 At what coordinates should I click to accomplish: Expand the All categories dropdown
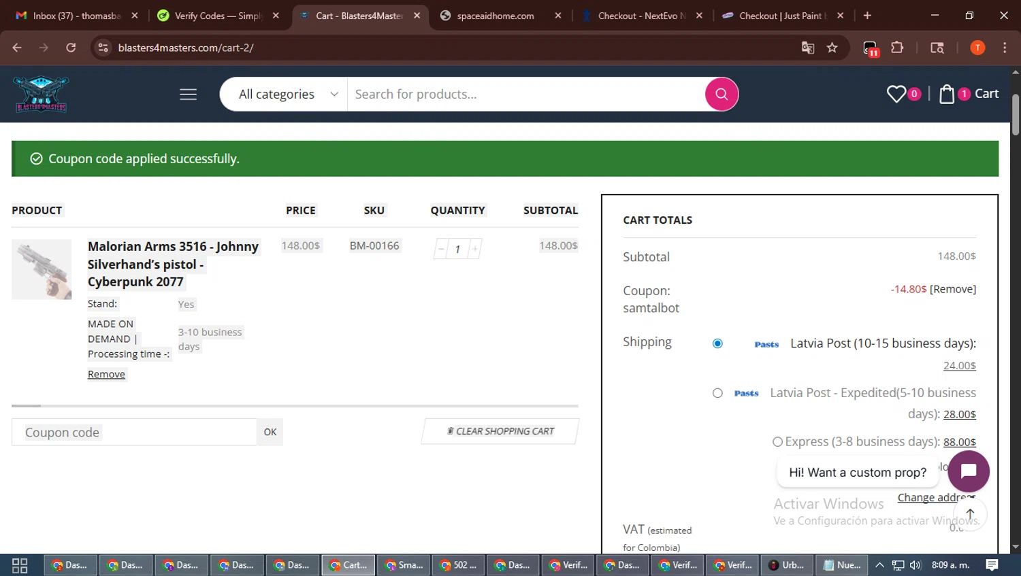click(288, 95)
